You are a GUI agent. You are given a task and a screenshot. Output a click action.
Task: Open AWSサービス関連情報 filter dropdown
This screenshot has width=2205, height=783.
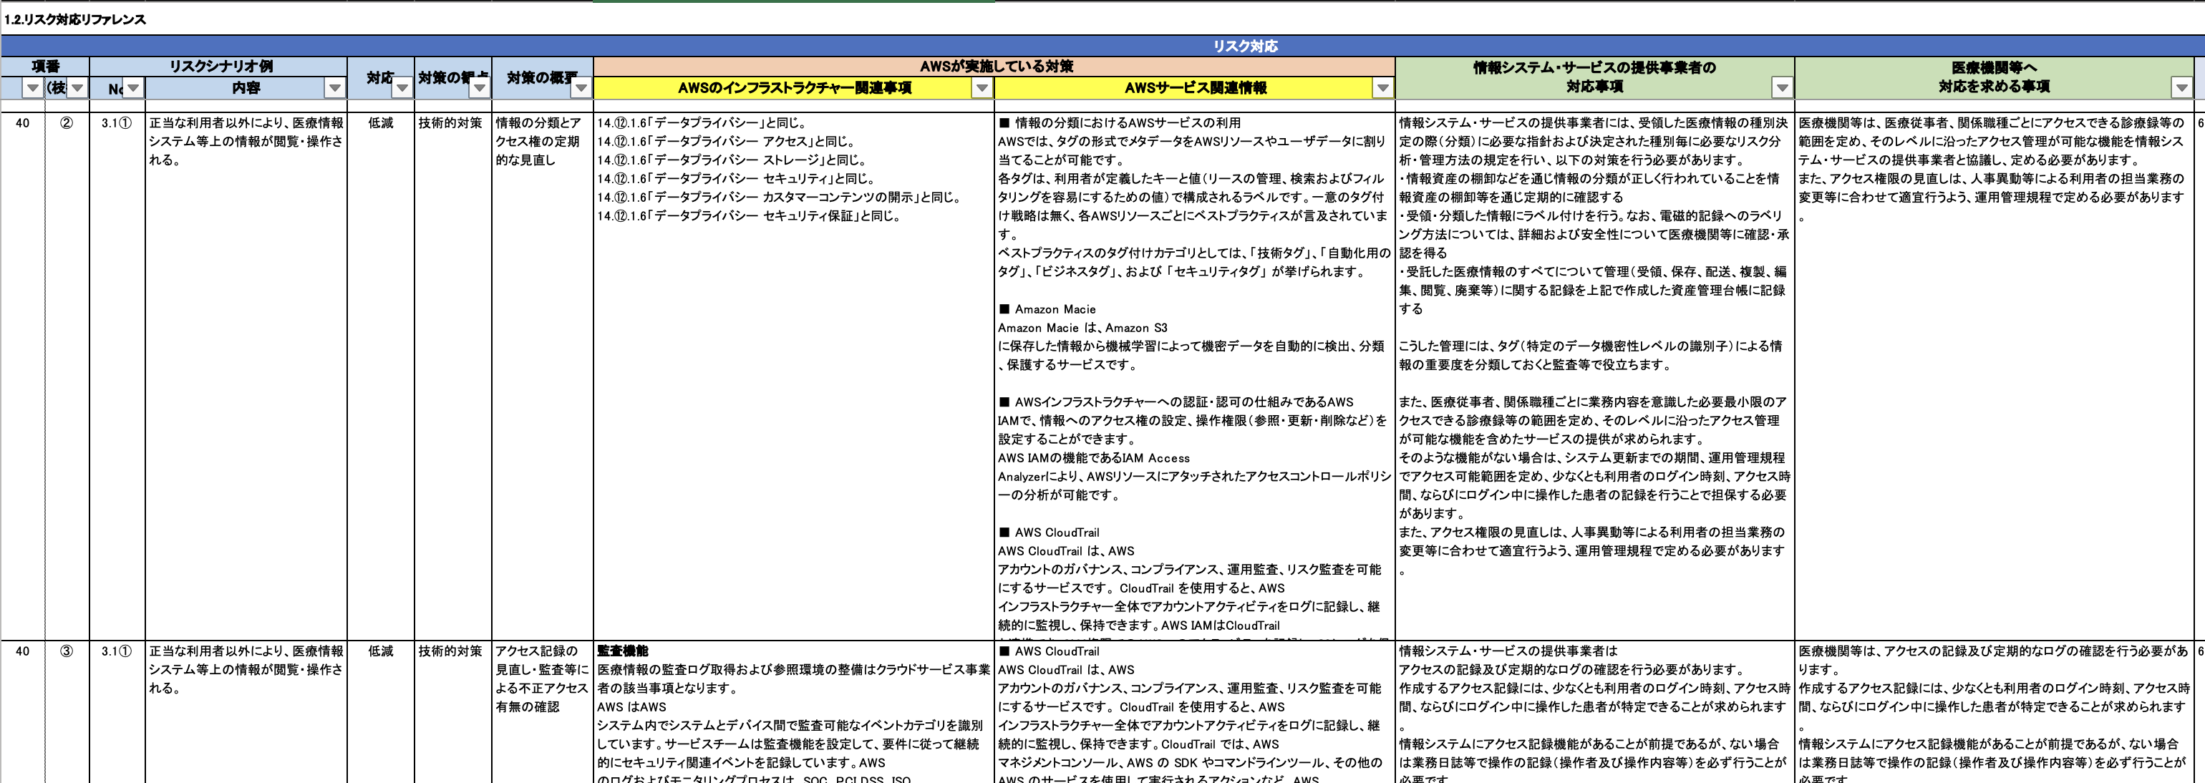pyautogui.click(x=1382, y=88)
